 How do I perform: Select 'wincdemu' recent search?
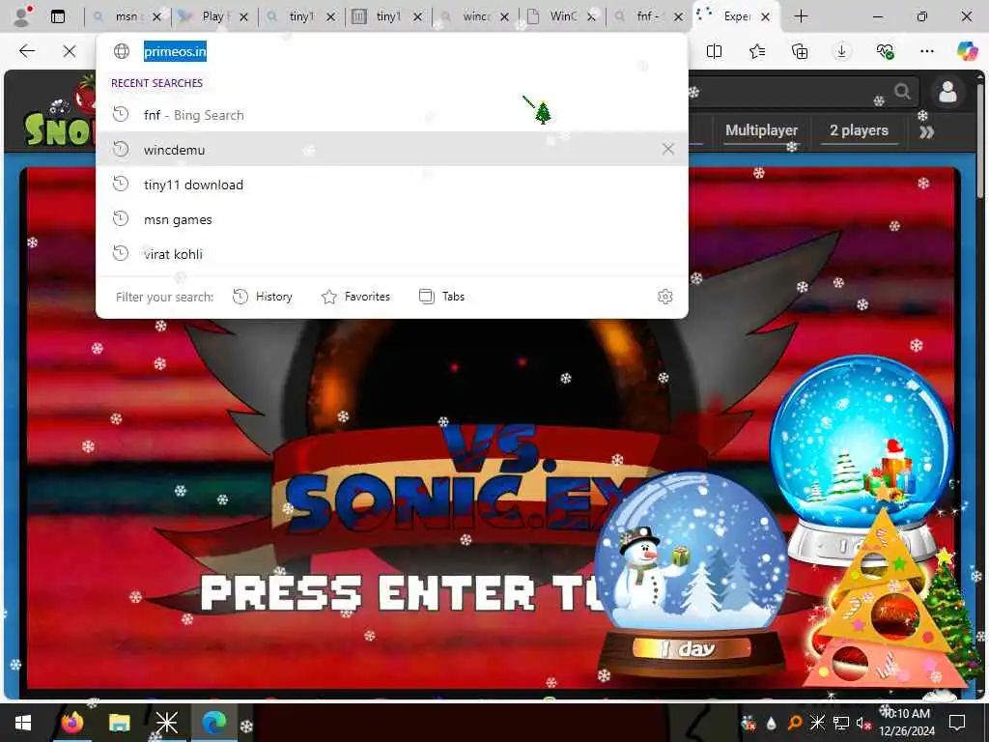point(392,150)
